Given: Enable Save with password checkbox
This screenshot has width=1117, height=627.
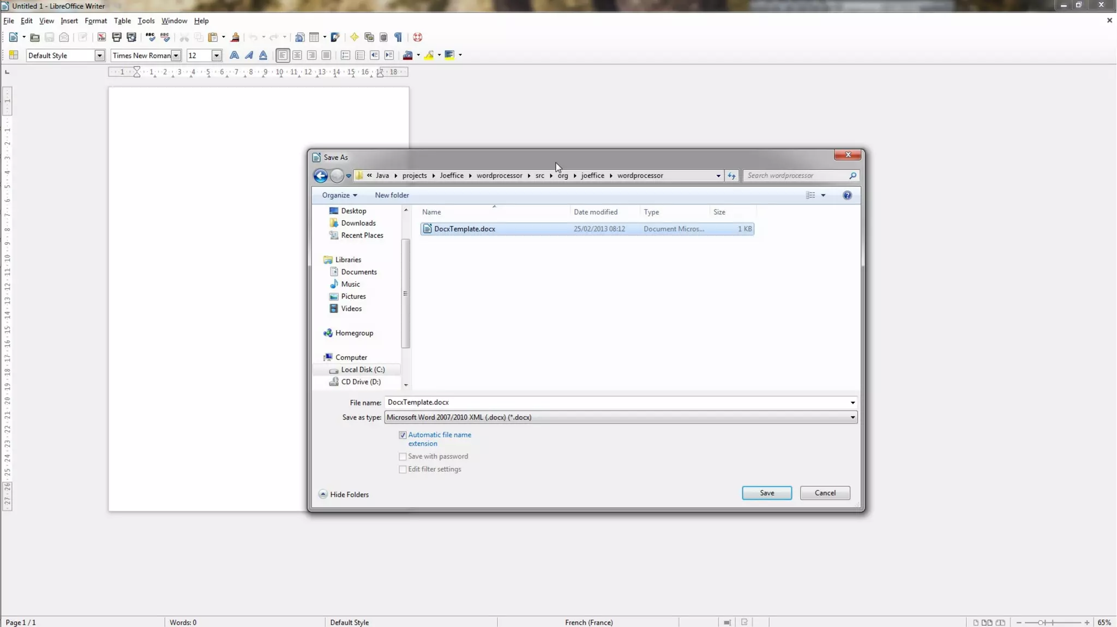Looking at the screenshot, I should (x=403, y=456).
